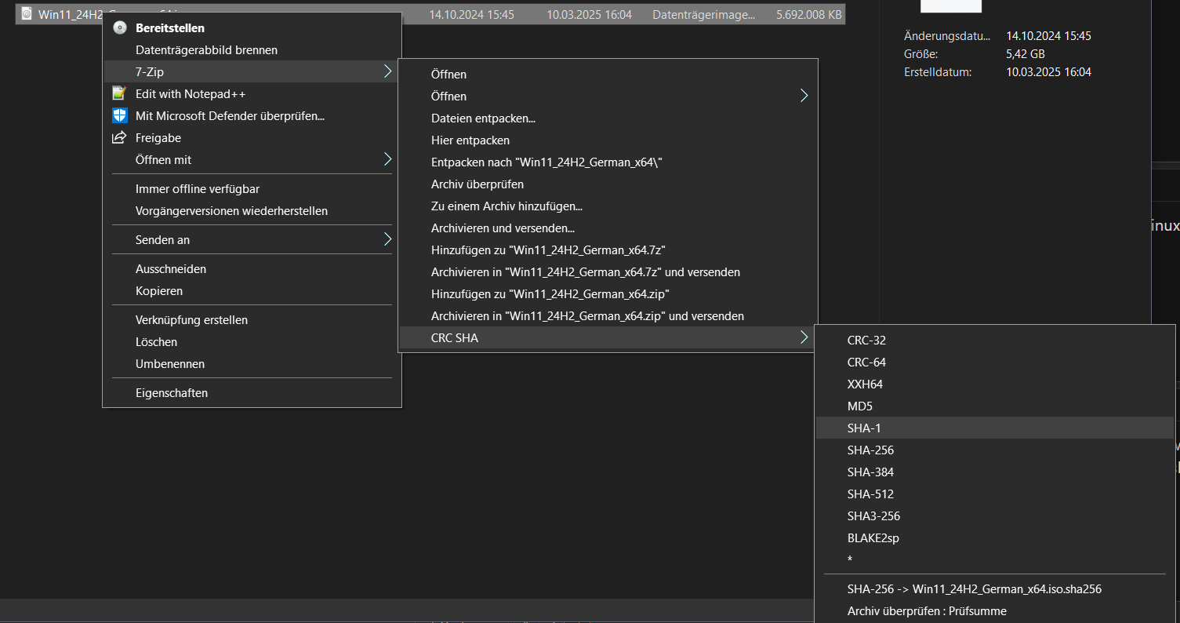Click the first Öffnen entry in 7-Zip submenu
This screenshot has width=1180, height=623.
point(608,75)
